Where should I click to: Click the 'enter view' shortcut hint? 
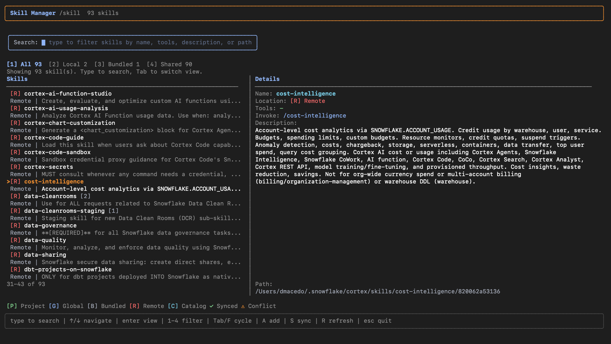point(140,321)
